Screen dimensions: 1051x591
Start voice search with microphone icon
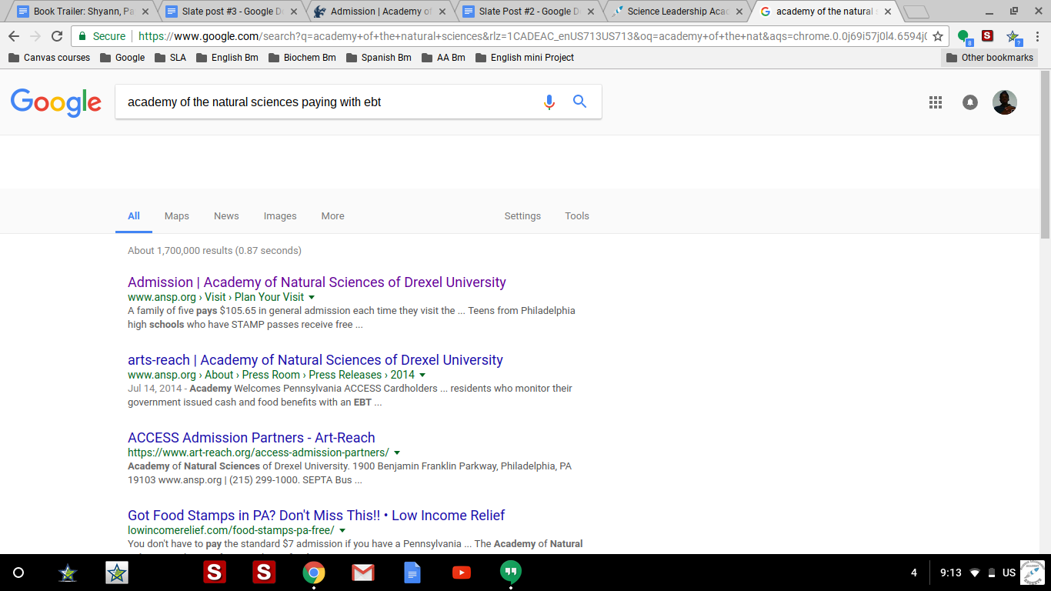tap(549, 102)
